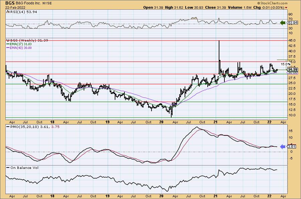Click the Chg -0.01 (-0.03%) value
The height and width of the screenshot is (199, 301).
(269, 7)
